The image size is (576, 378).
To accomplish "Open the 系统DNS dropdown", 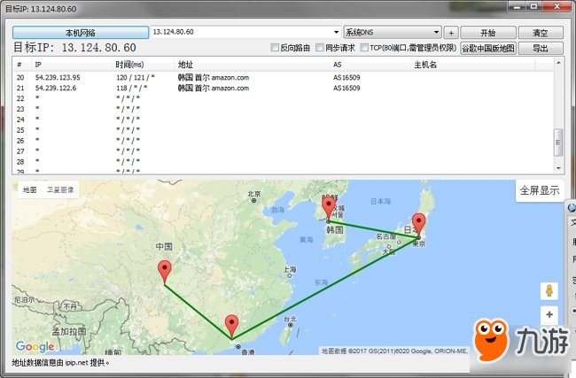I will [392, 32].
